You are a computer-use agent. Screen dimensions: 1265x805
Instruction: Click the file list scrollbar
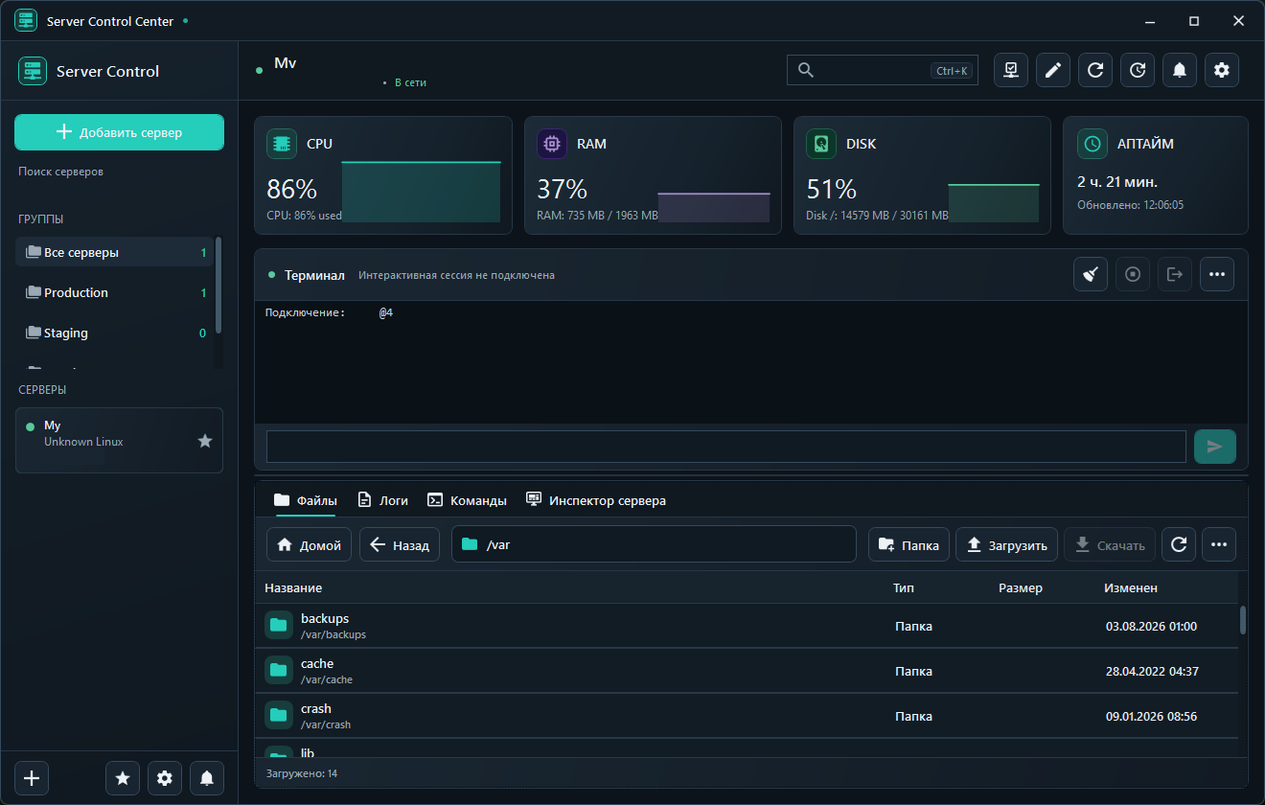[x=1243, y=620]
